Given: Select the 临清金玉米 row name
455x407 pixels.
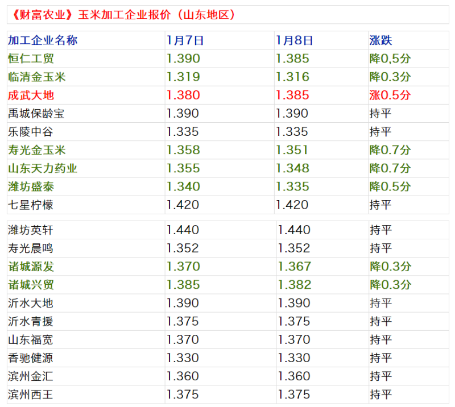Looking at the screenshot, I should click(x=37, y=77).
